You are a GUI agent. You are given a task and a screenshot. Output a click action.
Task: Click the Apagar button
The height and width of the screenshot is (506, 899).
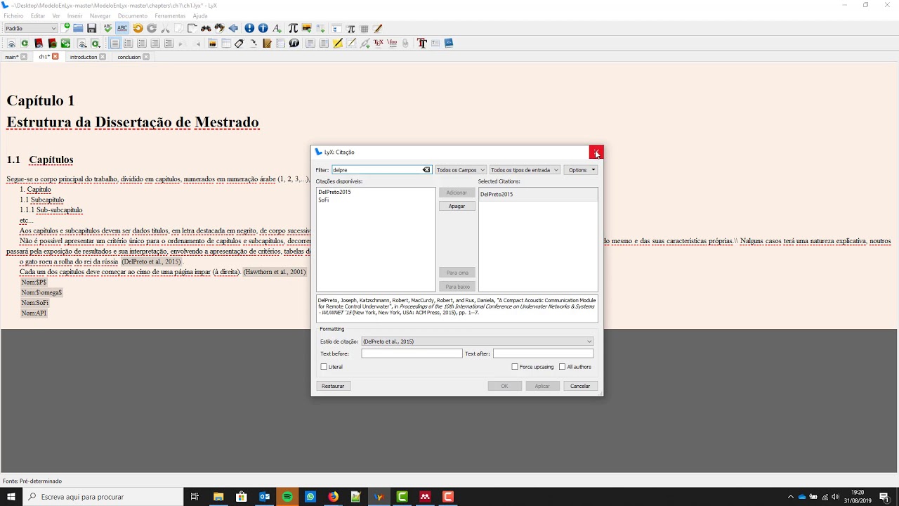pos(457,206)
